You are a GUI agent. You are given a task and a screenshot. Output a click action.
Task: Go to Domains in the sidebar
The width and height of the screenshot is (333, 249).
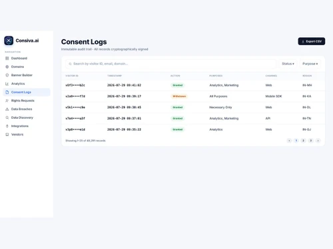tap(27, 67)
